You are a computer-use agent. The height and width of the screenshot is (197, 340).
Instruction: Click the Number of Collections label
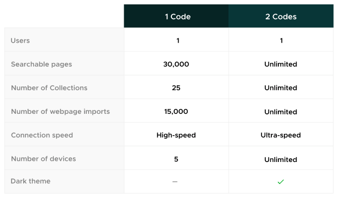point(49,88)
